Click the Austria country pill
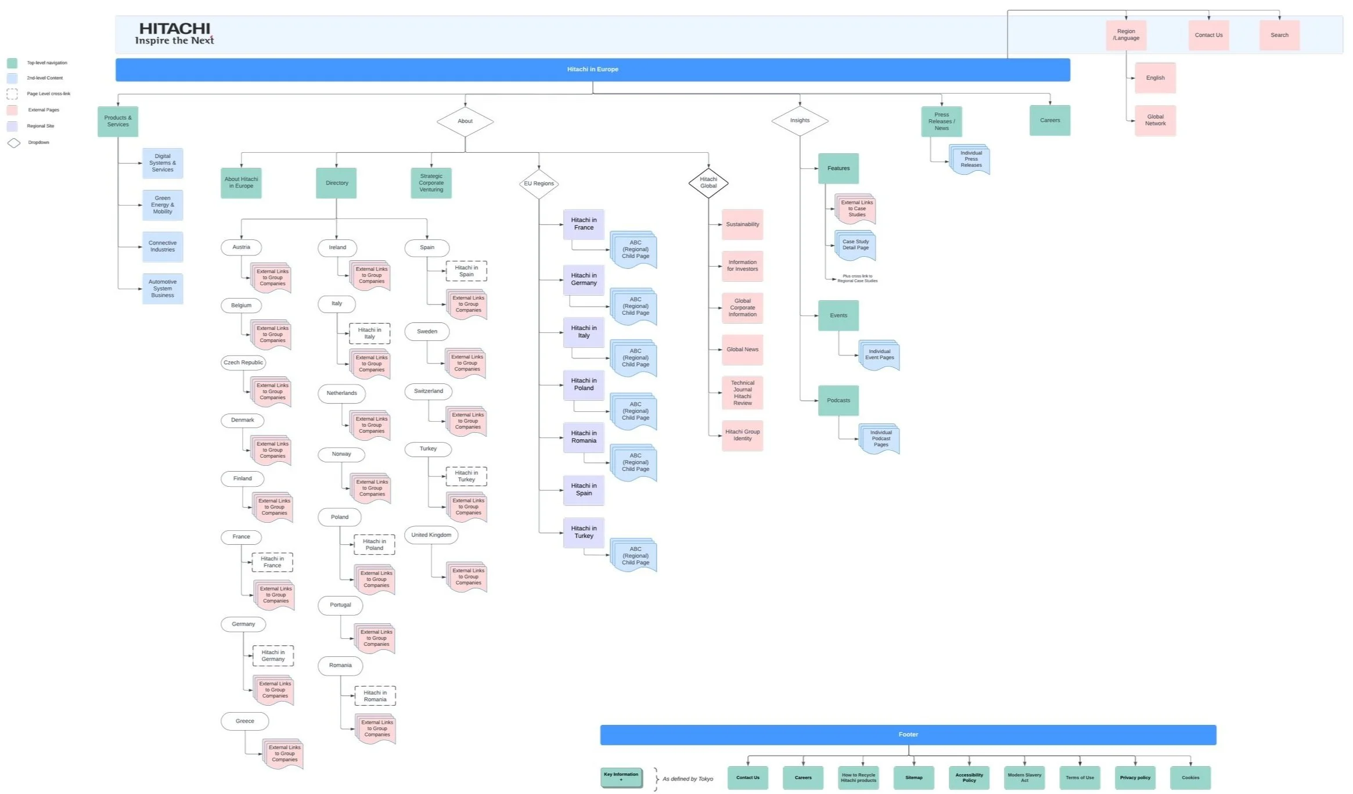The height and width of the screenshot is (794, 1353). pos(241,247)
